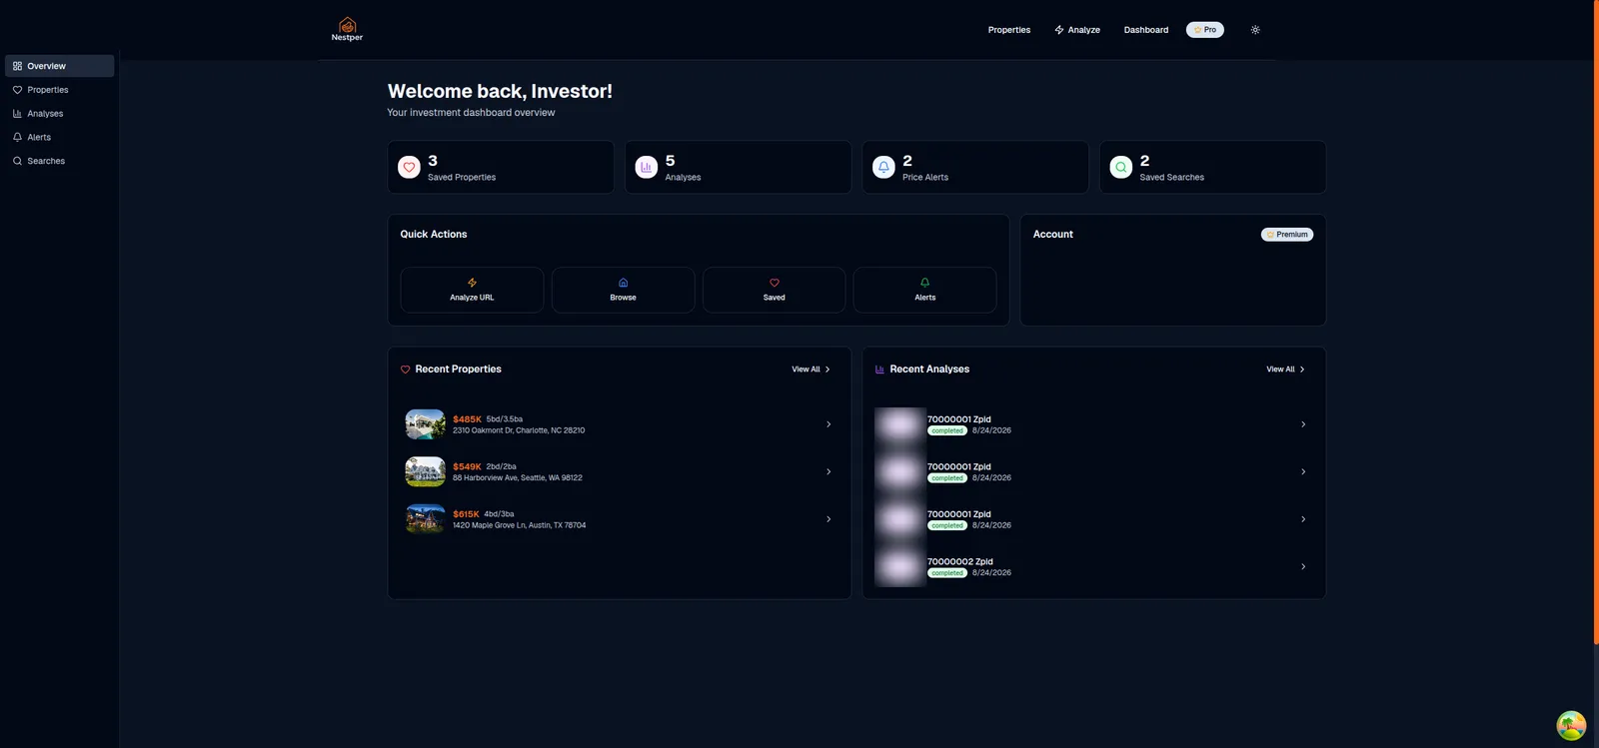Click the Saved quick action
1599x748 pixels.
775,290
